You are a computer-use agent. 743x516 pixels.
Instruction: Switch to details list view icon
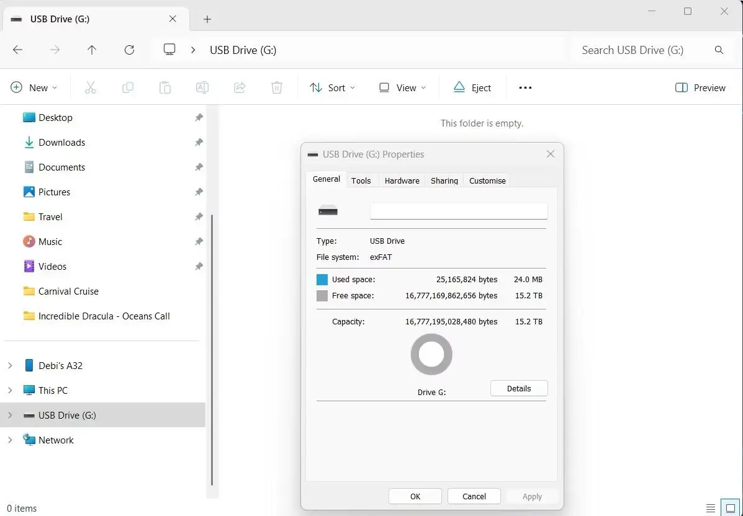point(710,509)
